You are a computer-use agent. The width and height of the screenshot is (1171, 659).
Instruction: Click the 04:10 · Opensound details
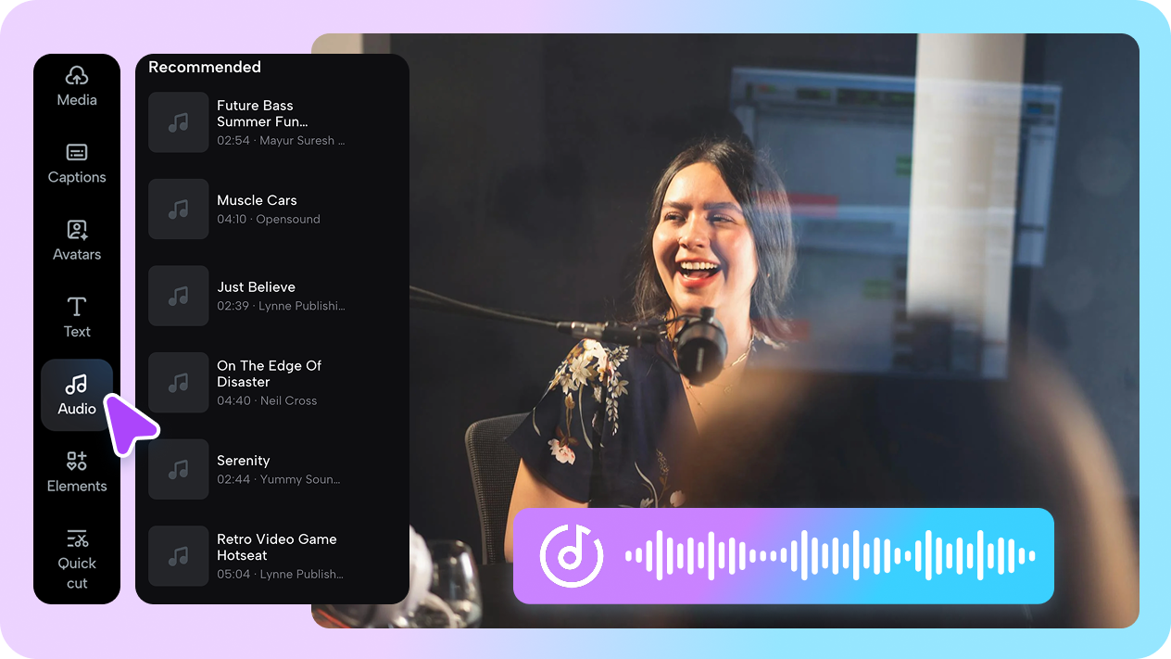pyautogui.click(x=269, y=220)
